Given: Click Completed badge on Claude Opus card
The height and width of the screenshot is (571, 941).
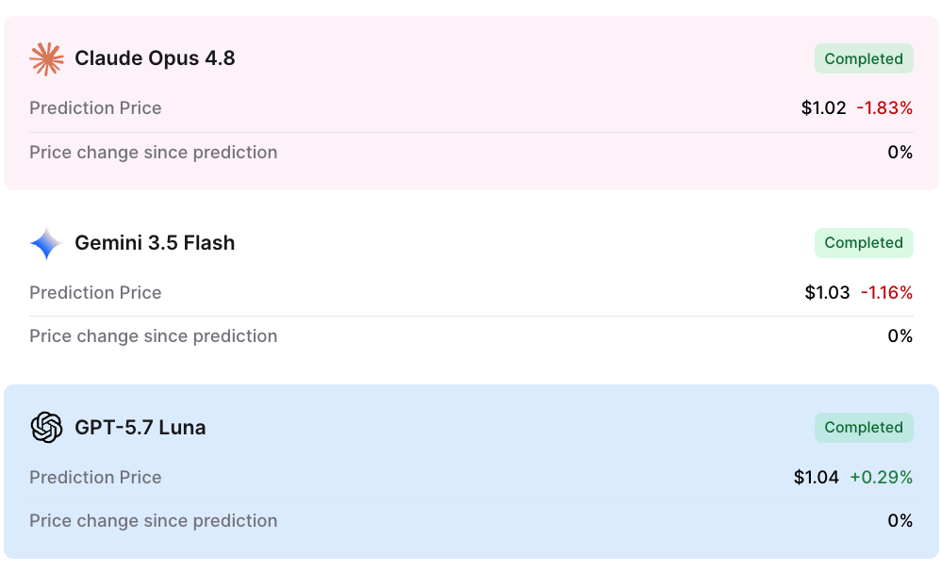Looking at the screenshot, I should coord(864,58).
